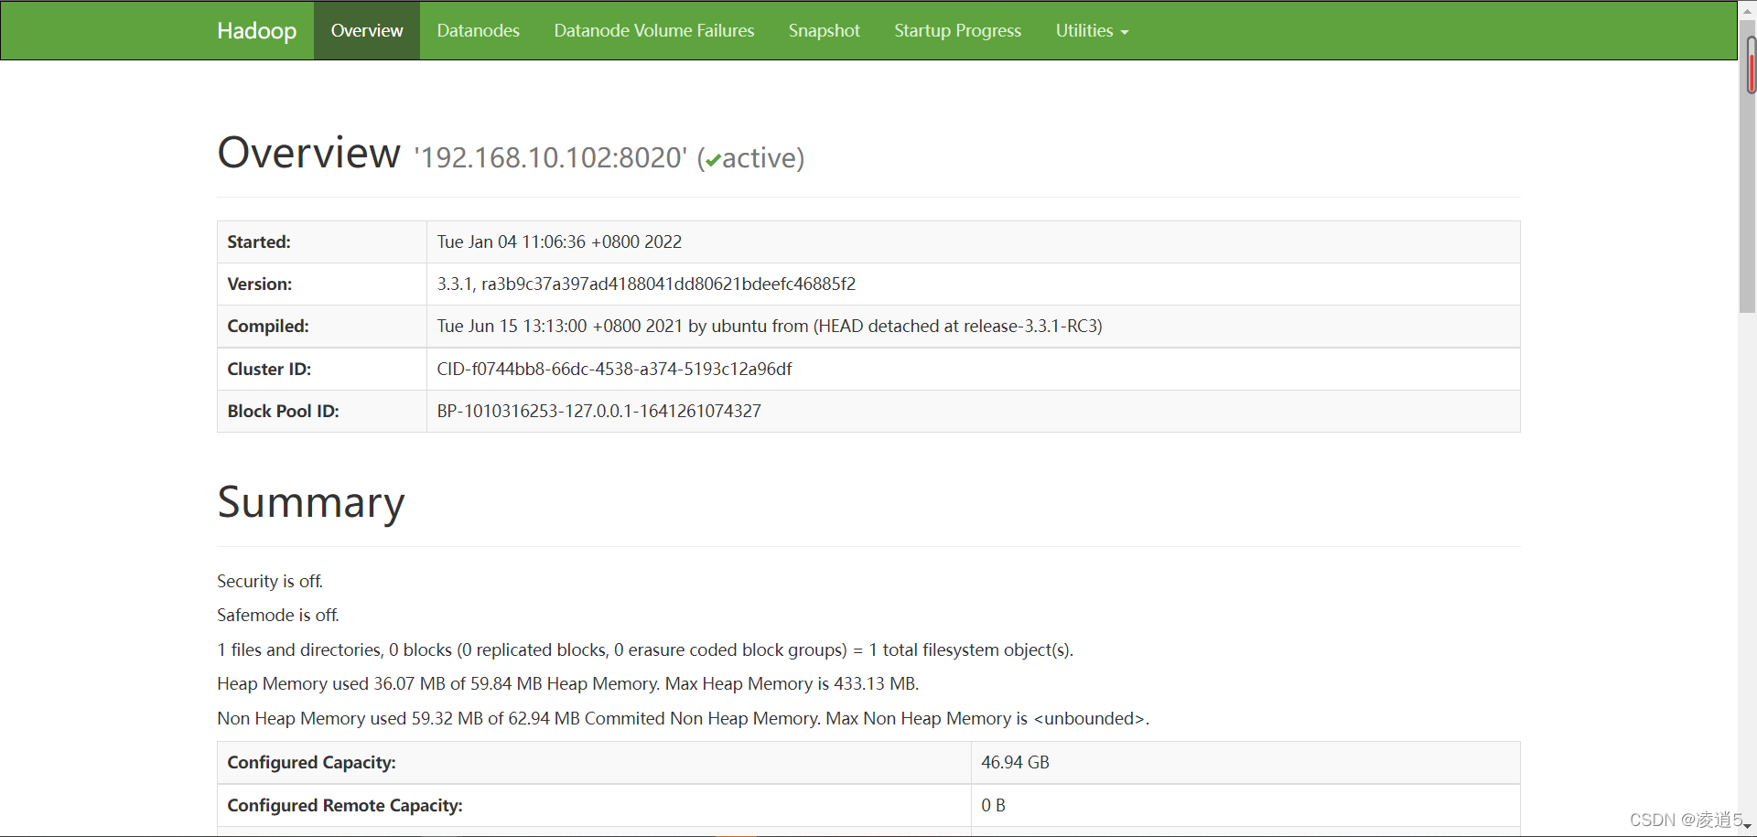
Task: Open the Overview tab
Action: (x=367, y=30)
